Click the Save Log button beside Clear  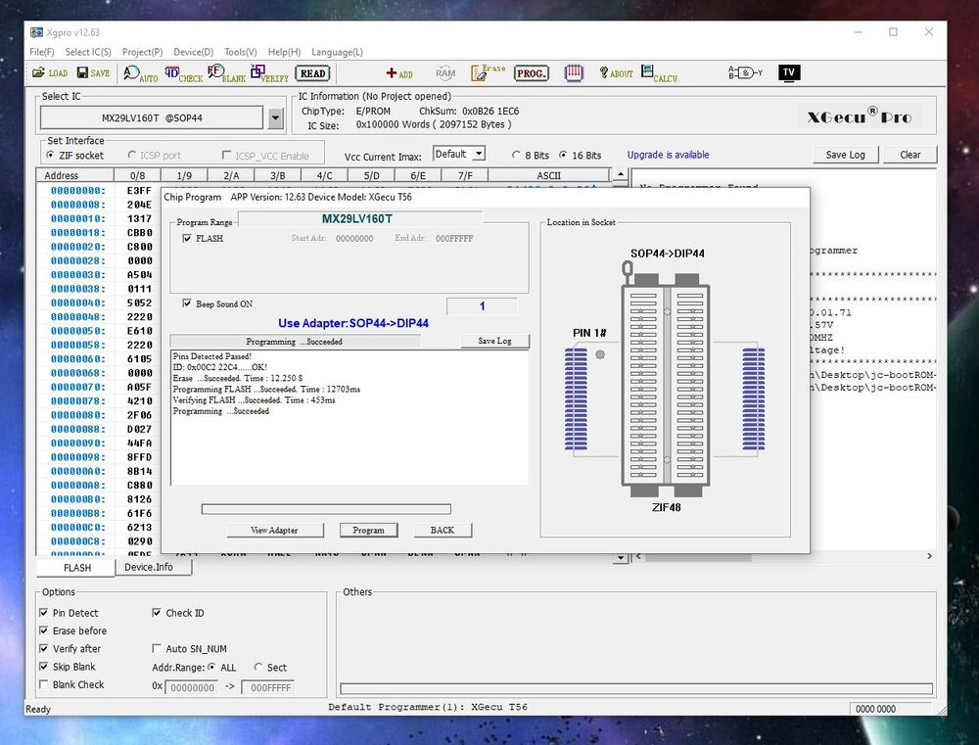[846, 155]
